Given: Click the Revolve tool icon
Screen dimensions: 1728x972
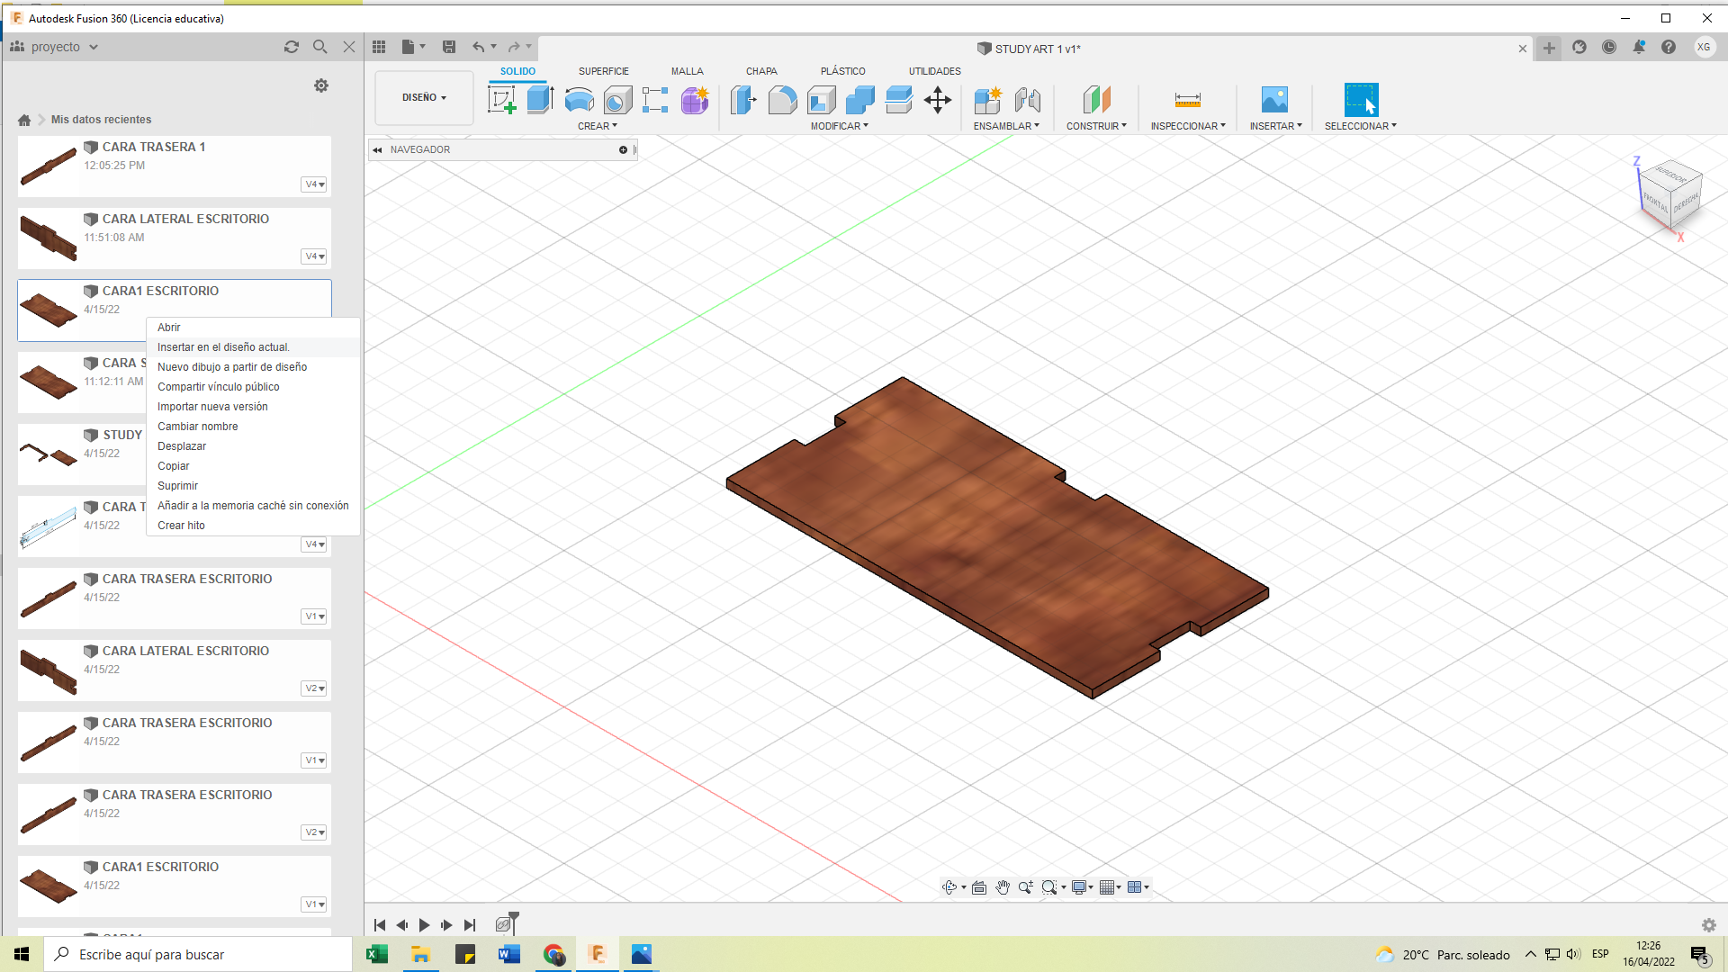Looking at the screenshot, I should pyautogui.click(x=579, y=100).
